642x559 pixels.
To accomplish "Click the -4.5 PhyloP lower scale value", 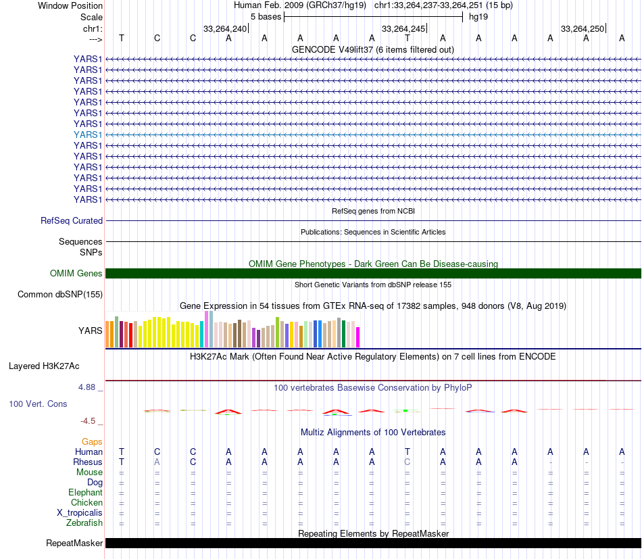I will pyautogui.click(x=88, y=421).
